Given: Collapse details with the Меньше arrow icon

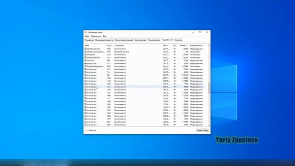Looking at the screenshot, I should coord(86,130).
